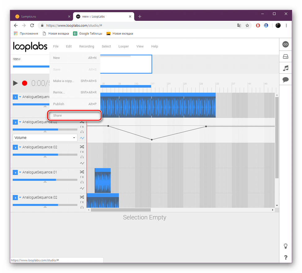Enable headphone preview on track 4
Viewport: 302px width, 273px height.
82,182
